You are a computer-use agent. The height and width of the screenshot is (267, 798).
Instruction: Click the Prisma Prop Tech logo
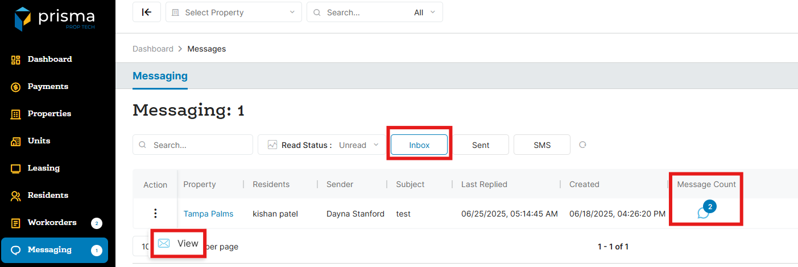(x=55, y=19)
